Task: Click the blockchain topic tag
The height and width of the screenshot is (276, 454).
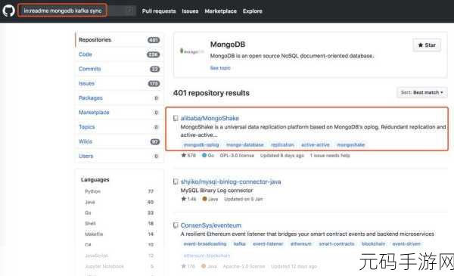Action: tap(374, 244)
